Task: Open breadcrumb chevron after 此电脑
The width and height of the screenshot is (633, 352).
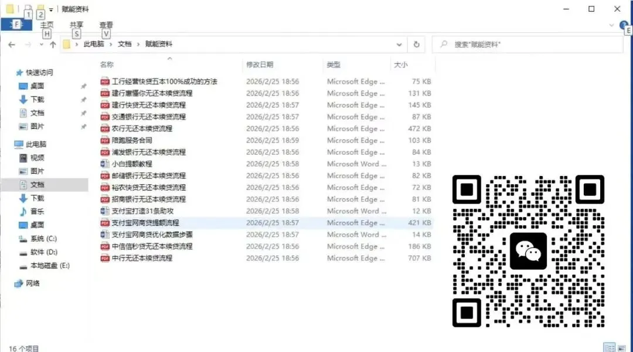Action: click(111, 44)
